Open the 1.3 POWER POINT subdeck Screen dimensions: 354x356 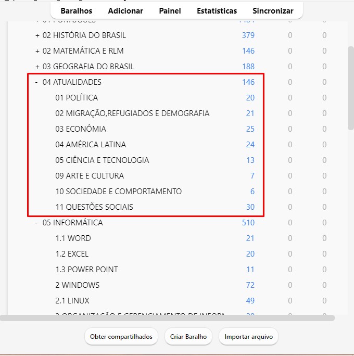coord(86,270)
